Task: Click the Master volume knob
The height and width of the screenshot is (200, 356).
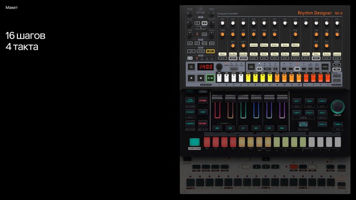Action: [x=189, y=13]
